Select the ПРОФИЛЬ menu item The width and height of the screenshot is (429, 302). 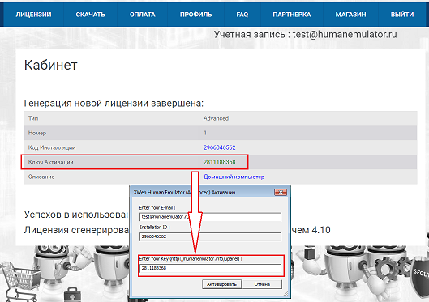(x=196, y=15)
